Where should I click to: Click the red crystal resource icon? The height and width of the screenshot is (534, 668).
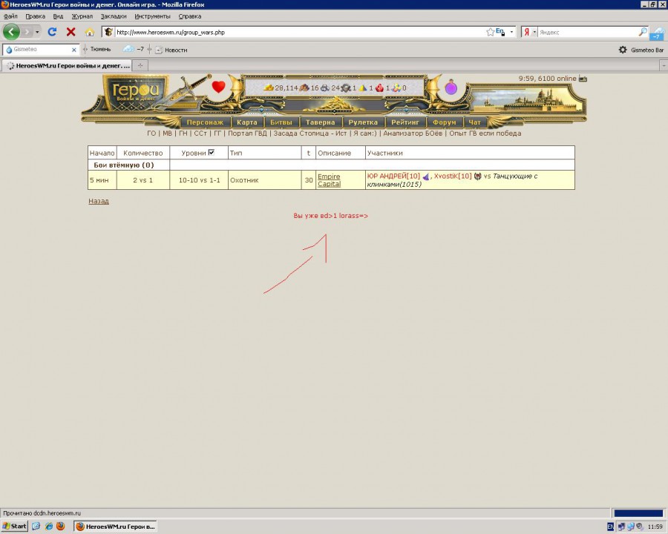coord(379,88)
